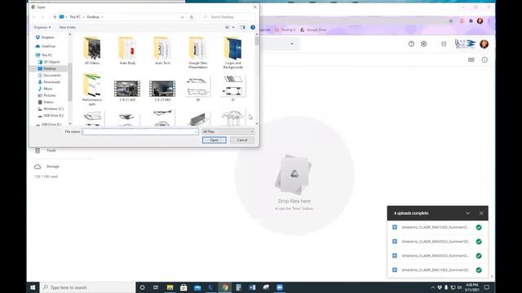This screenshot has width=522, height=293.
Task: Refresh the Desktop folder listing
Action: 192,17
